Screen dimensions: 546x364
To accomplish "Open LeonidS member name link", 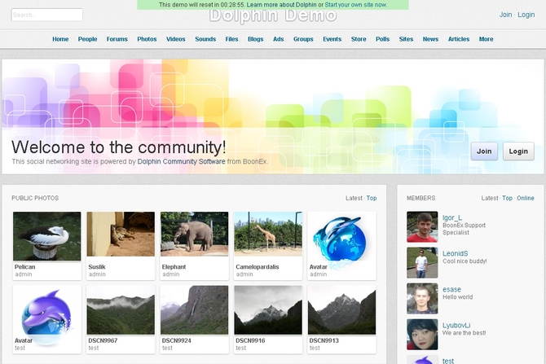I will tap(455, 254).
